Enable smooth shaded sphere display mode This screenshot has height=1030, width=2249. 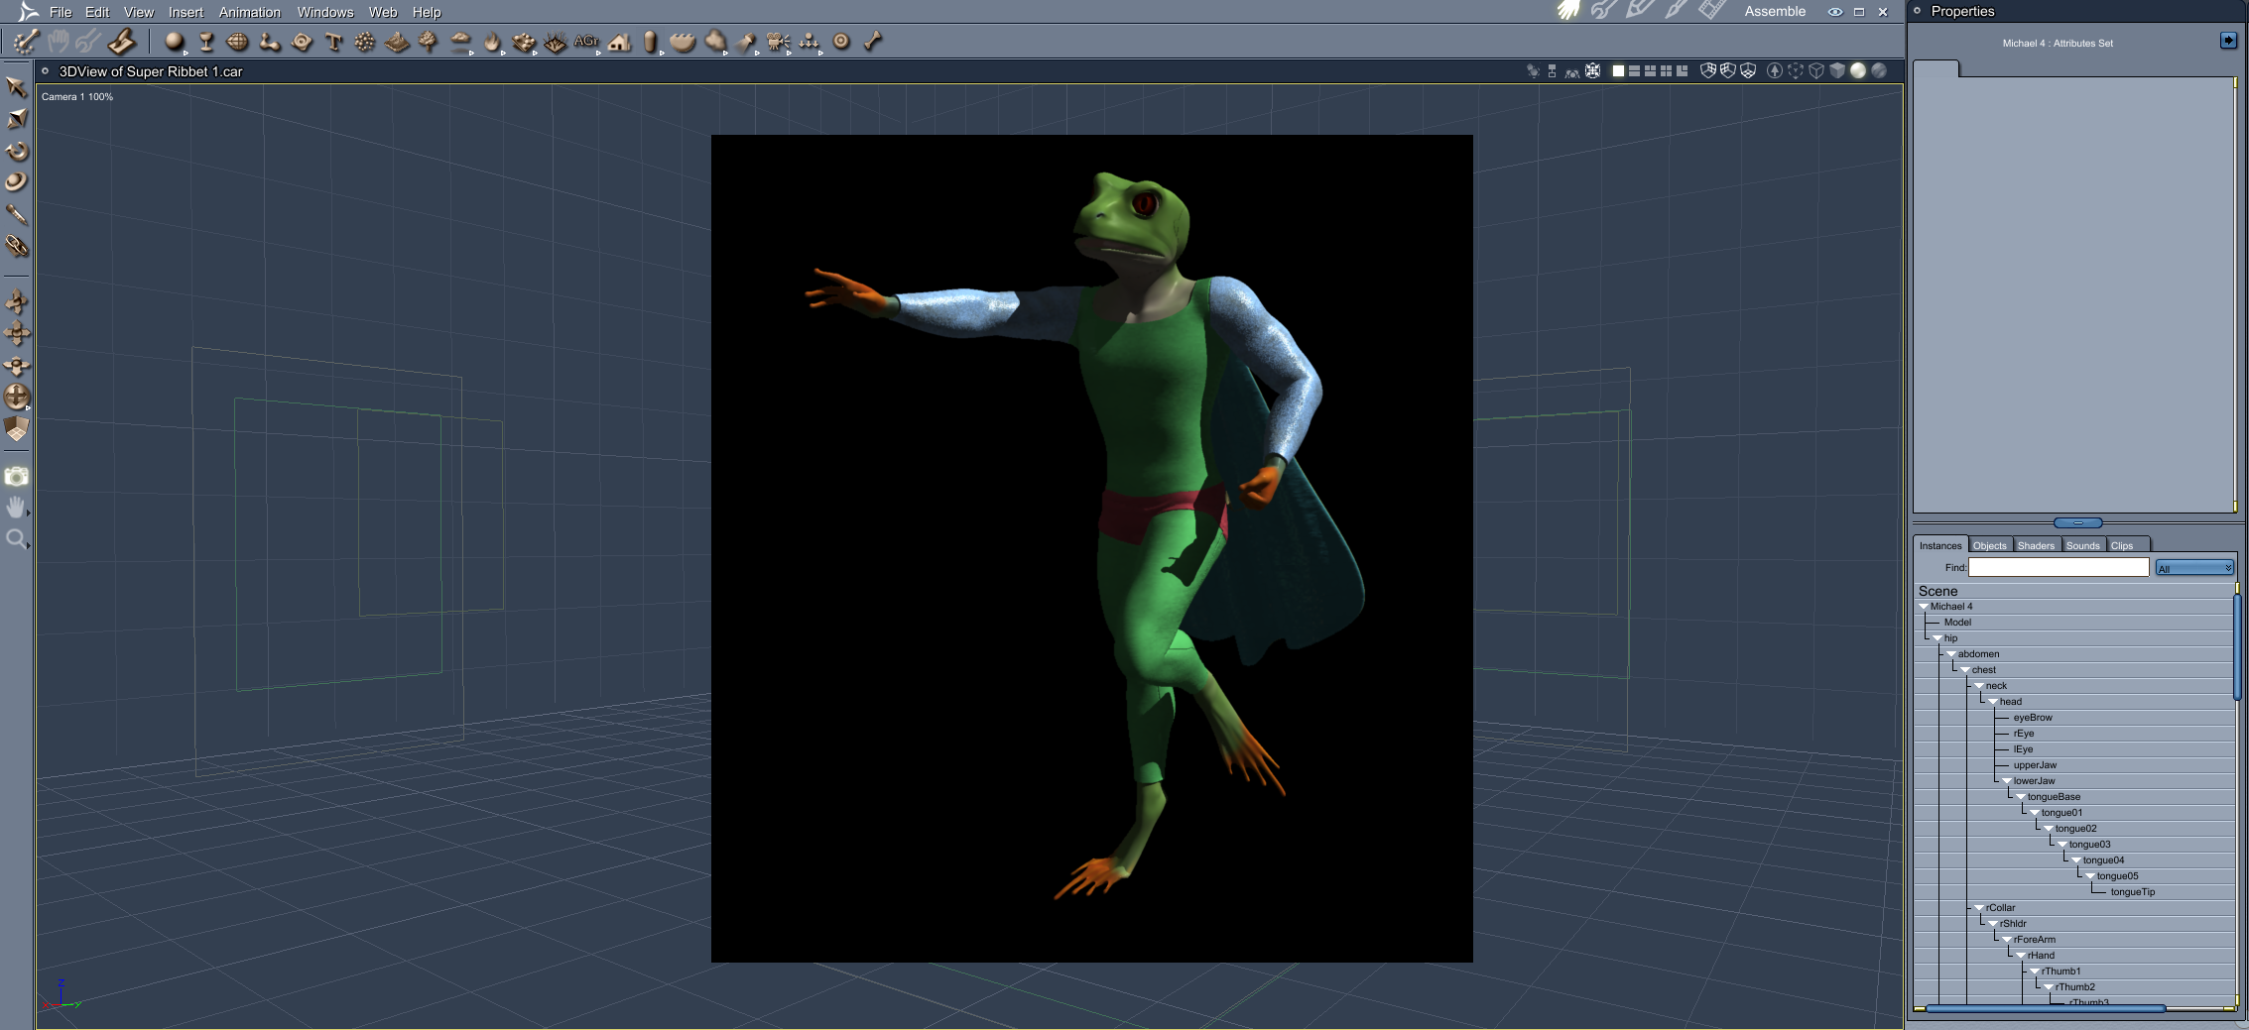(x=1858, y=71)
